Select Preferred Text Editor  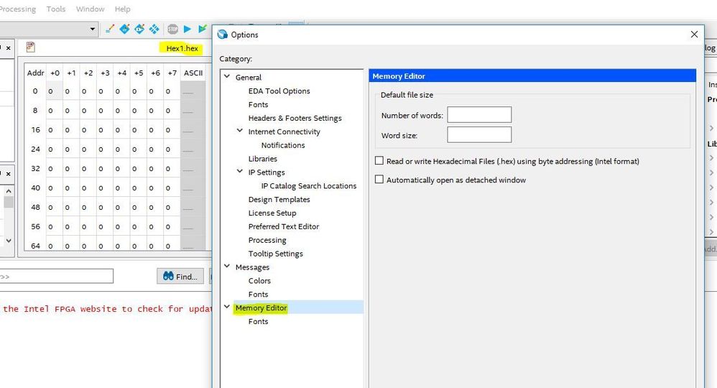click(x=284, y=226)
